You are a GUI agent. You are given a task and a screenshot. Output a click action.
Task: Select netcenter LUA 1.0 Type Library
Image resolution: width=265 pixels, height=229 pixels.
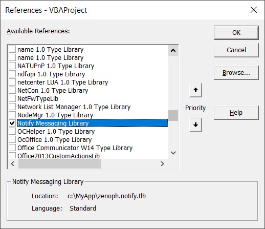(63, 82)
